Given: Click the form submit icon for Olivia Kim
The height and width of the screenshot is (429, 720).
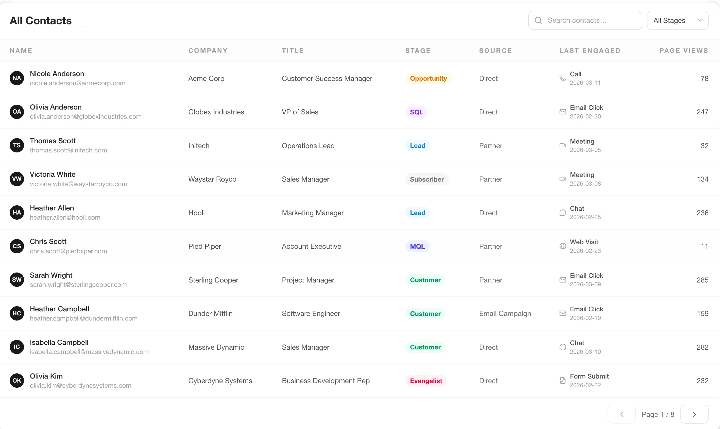Looking at the screenshot, I should (x=563, y=380).
